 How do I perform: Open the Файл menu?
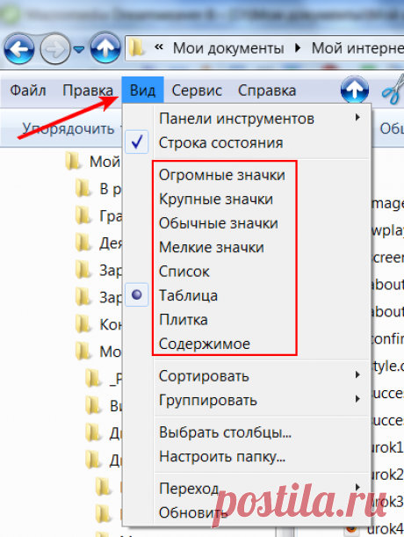click(28, 91)
